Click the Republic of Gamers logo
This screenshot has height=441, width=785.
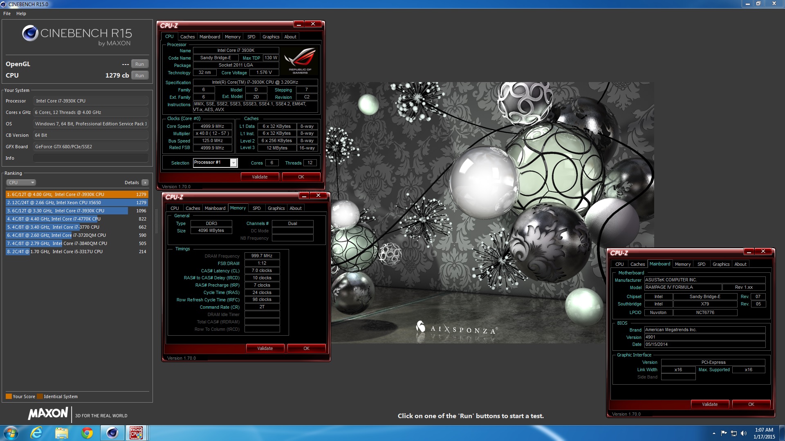pos(300,60)
